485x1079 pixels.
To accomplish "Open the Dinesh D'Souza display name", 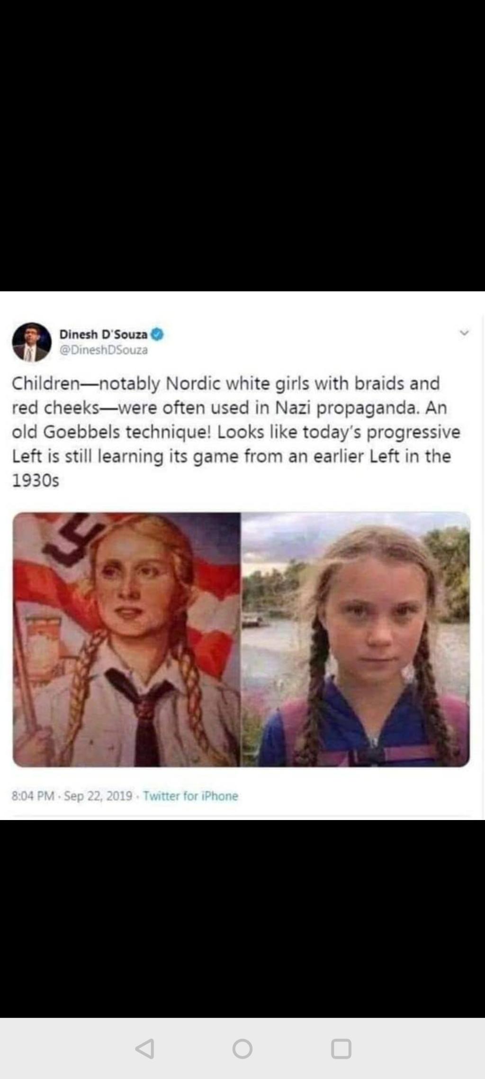I will click(x=103, y=334).
